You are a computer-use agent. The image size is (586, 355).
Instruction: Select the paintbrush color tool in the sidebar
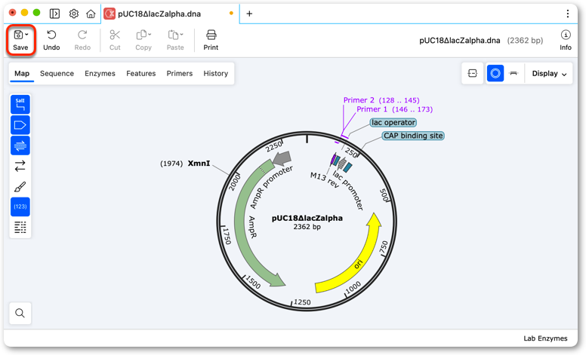[x=20, y=186]
